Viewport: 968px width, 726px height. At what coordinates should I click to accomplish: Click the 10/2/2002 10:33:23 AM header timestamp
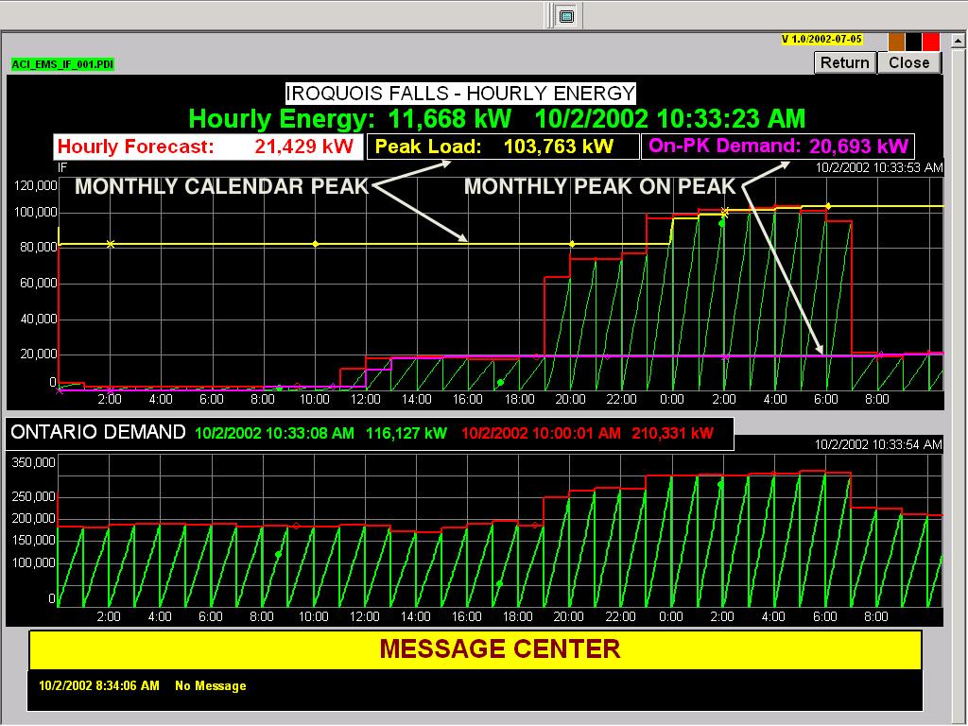[x=670, y=118]
